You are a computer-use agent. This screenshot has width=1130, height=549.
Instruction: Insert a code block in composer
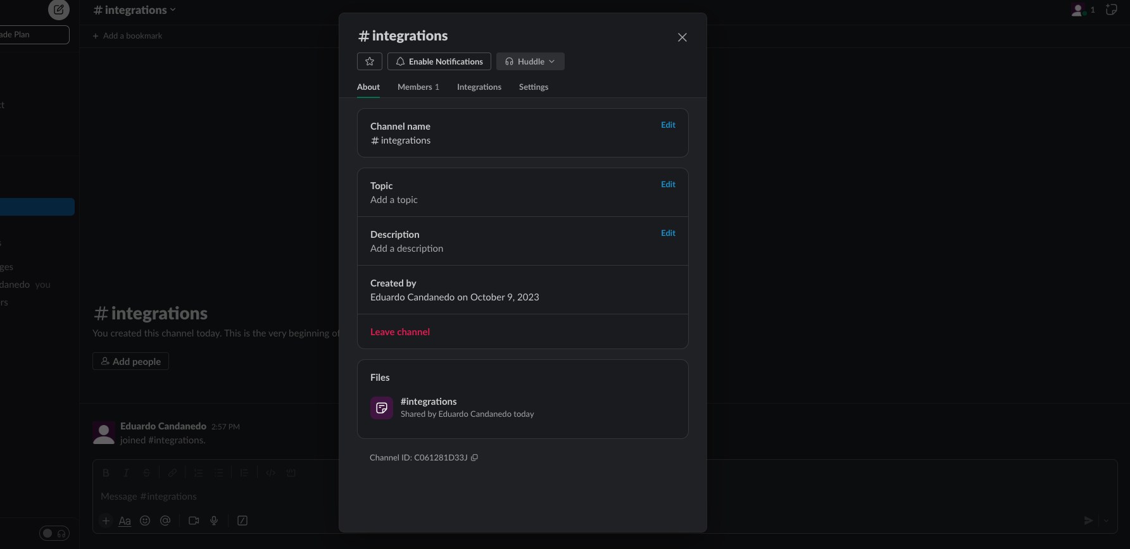[291, 472]
